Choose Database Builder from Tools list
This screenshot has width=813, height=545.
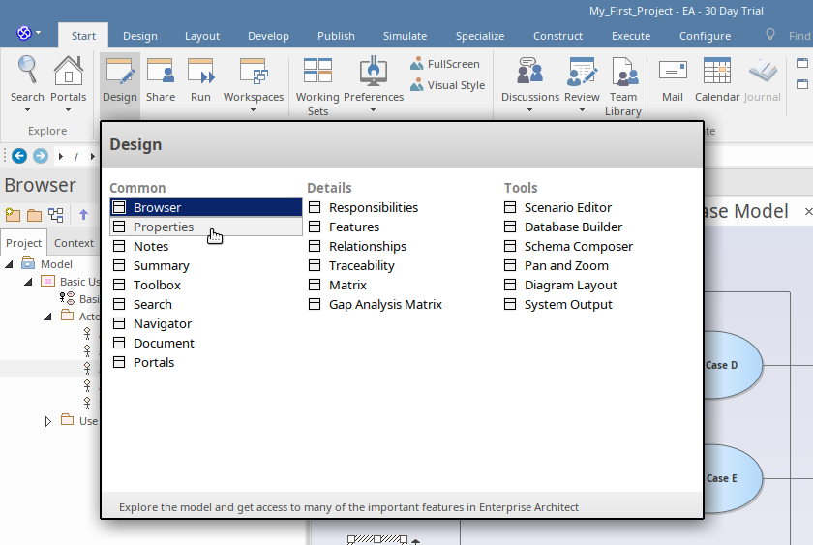point(573,227)
